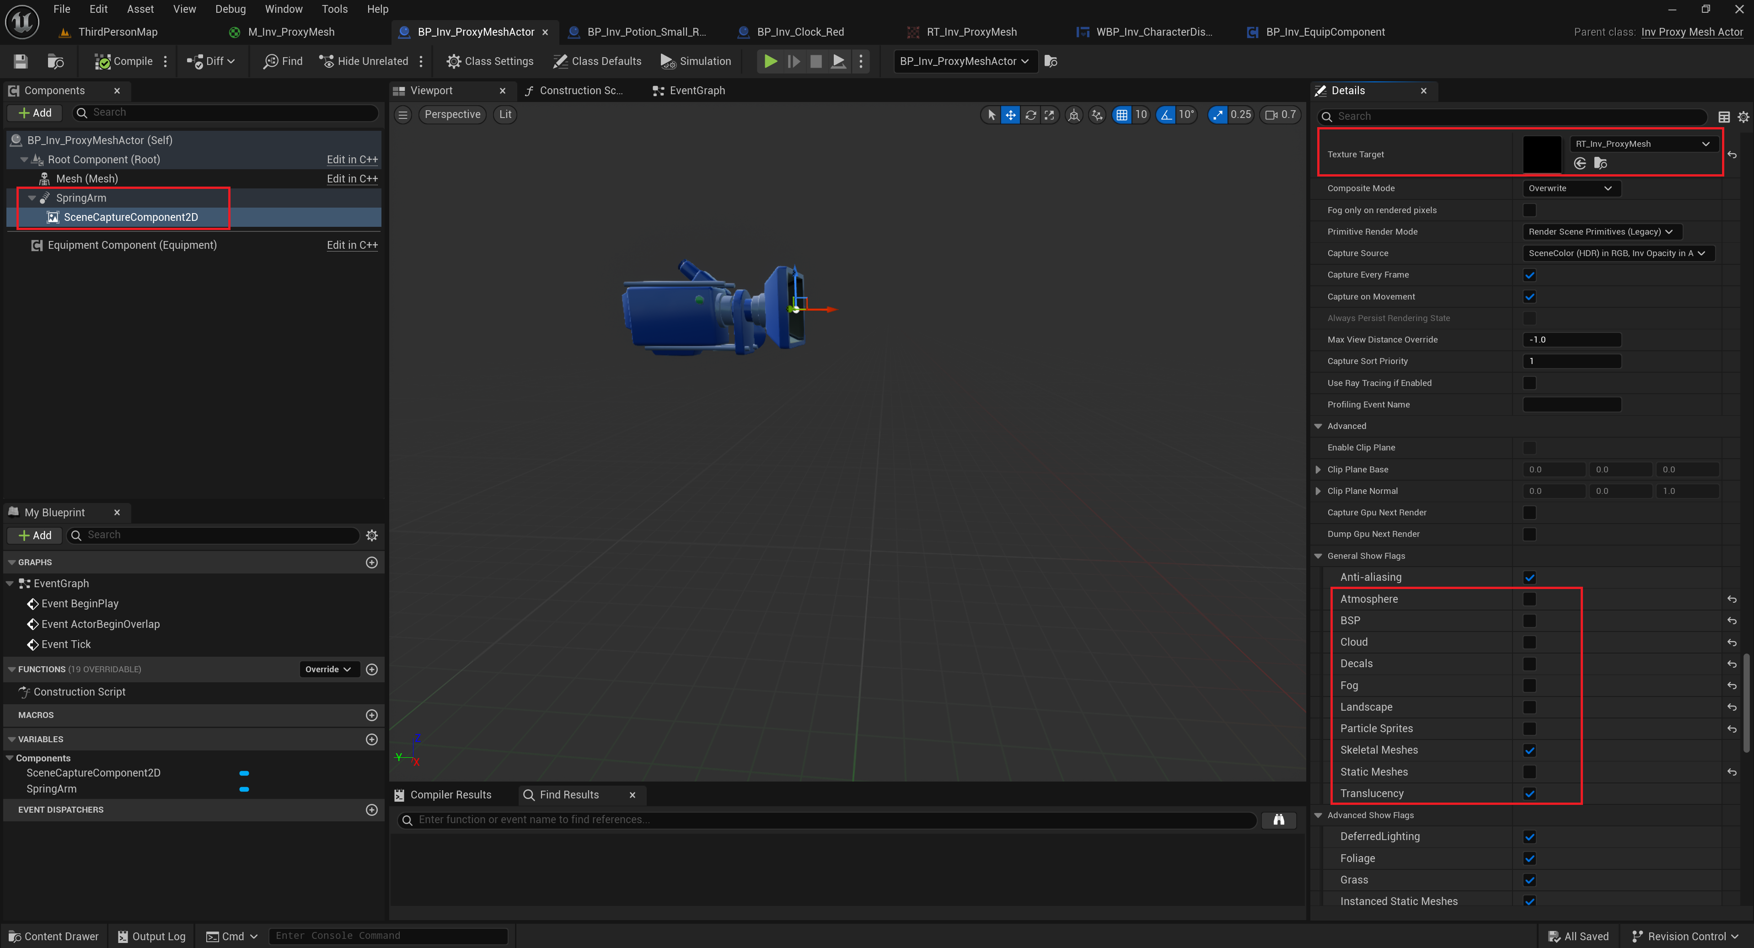Open the Asset menu
Viewport: 1754px width, 948px height.
pos(139,9)
